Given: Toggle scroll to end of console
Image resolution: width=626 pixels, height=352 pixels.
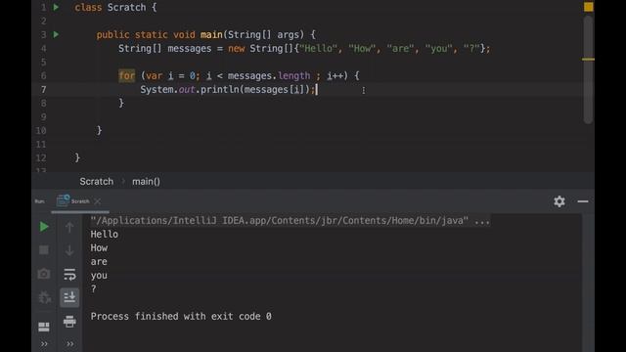Looking at the screenshot, I should [69, 297].
